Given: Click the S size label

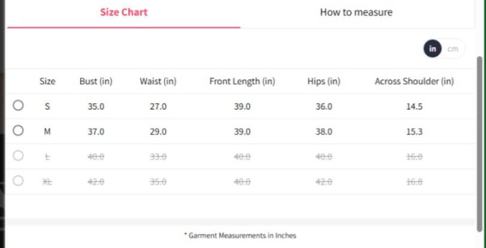Looking at the screenshot, I should (47, 106).
